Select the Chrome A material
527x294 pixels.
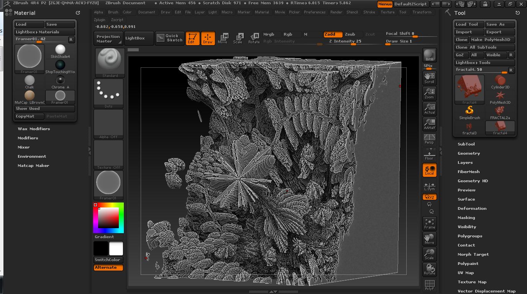60,82
